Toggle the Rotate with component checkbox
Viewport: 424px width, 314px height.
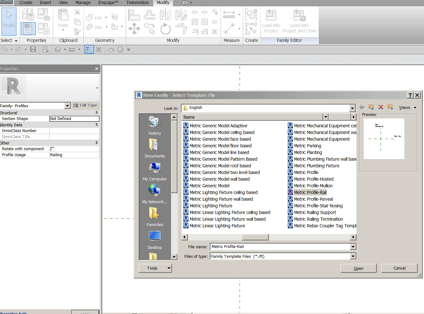point(52,149)
